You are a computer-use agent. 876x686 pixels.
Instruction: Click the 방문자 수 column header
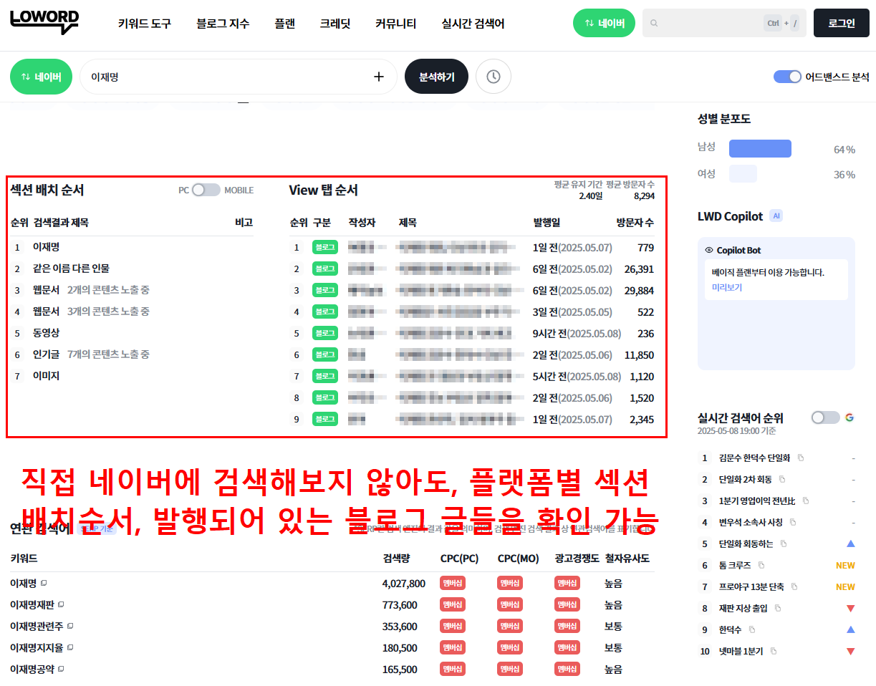[635, 223]
